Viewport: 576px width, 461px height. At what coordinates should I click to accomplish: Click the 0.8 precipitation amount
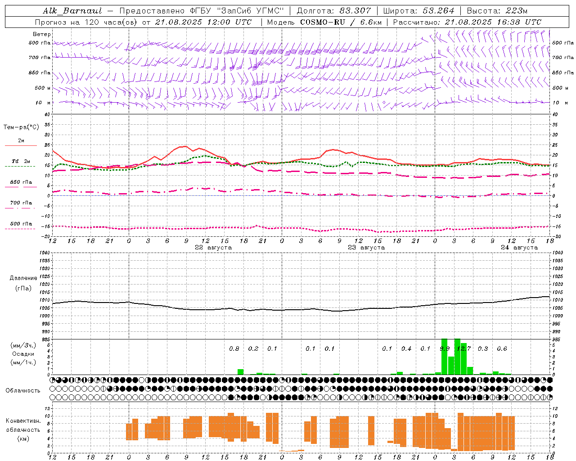(234, 349)
